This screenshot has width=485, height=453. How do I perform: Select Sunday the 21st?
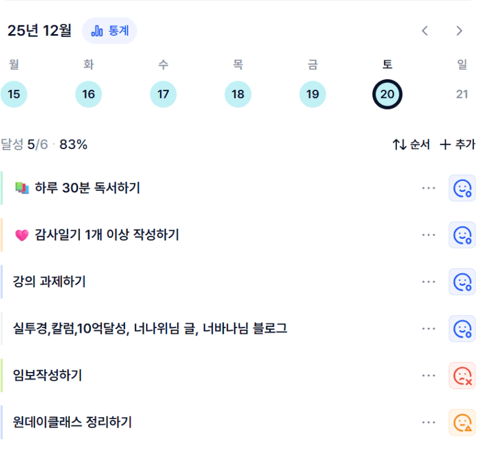(462, 94)
